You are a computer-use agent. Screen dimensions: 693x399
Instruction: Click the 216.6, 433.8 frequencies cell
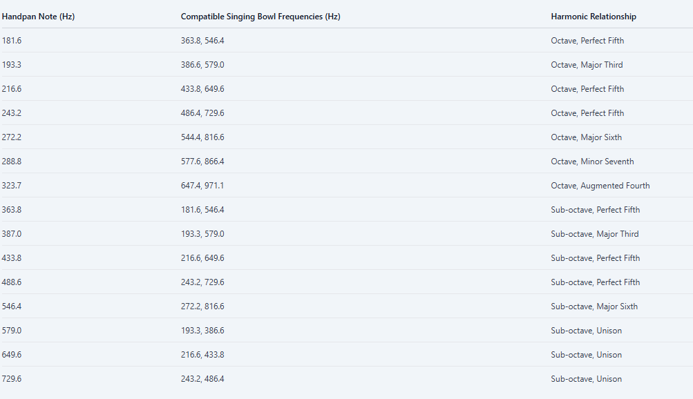[x=202, y=355]
